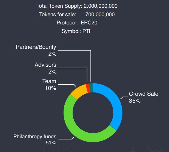This screenshot has height=152, width=169.
Task: Click the Team 10% value
Action: click(x=51, y=88)
